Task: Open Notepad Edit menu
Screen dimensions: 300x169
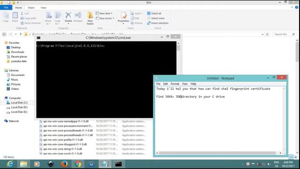Action: point(165,84)
